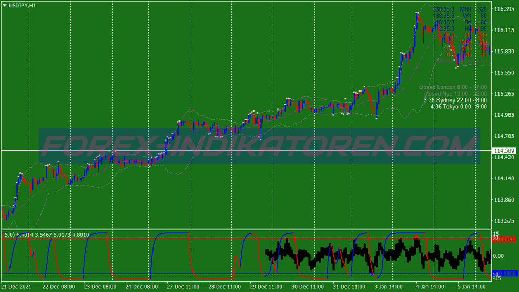The height and width of the screenshot is (292, 519).
Task: Click the 23 Dec 08:00 time label
Action: pyautogui.click(x=100, y=287)
